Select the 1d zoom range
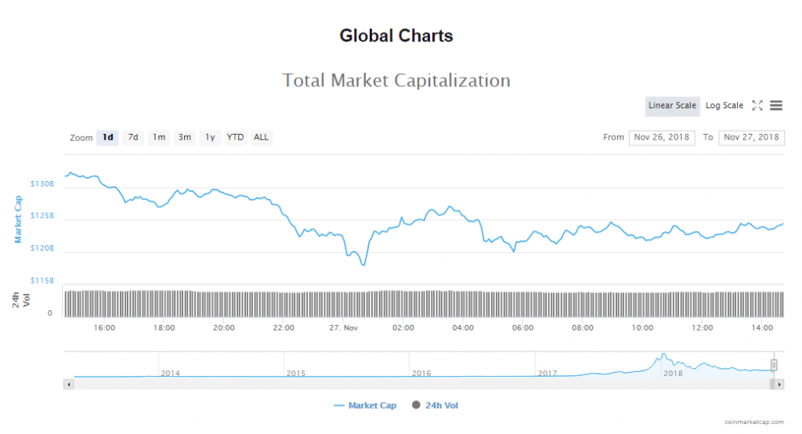Image resolution: width=802 pixels, height=434 pixels. 107,138
